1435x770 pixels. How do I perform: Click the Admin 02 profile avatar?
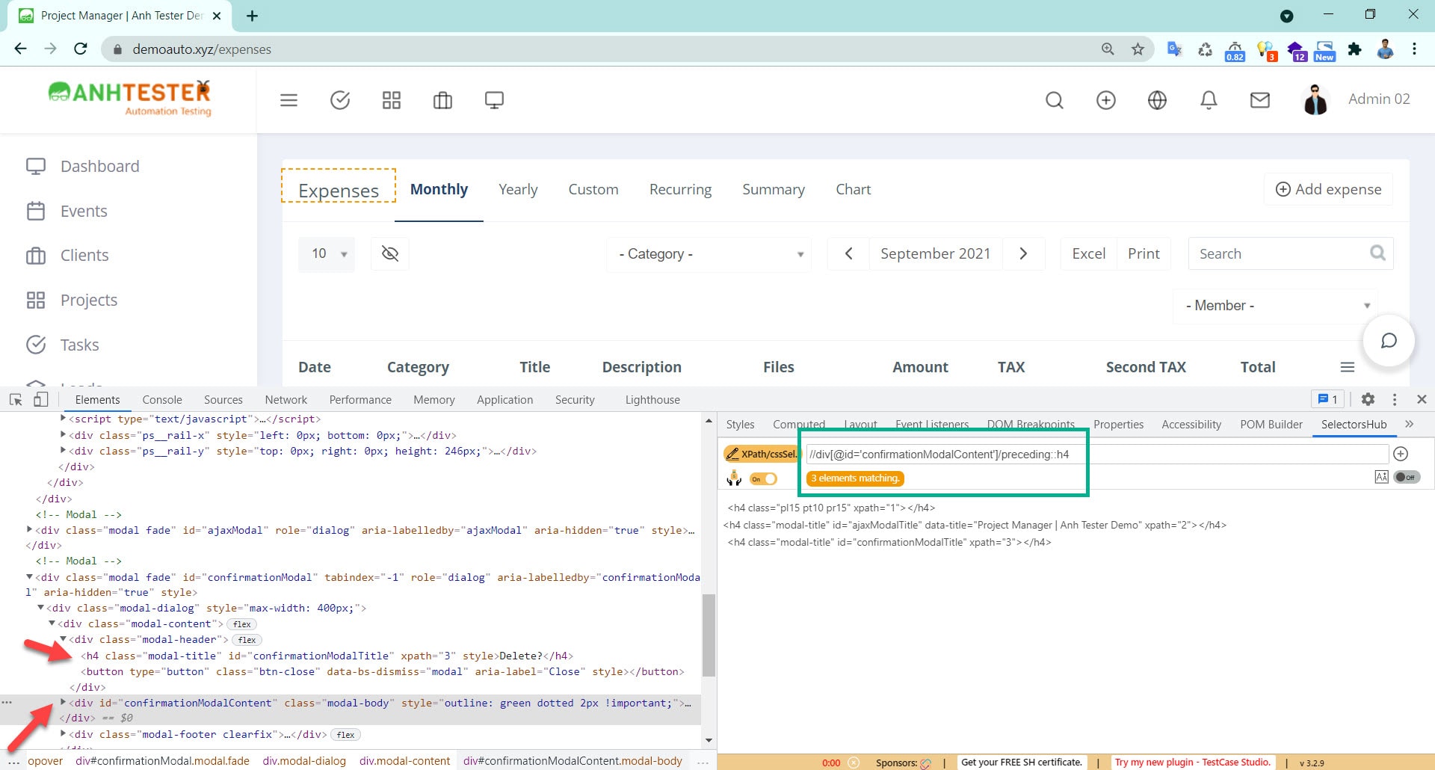point(1315,99)
